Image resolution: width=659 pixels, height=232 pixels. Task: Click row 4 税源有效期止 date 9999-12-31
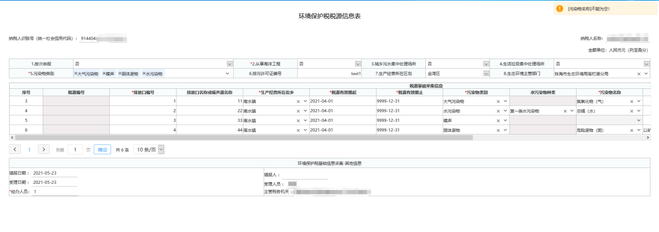click(409, 111)
